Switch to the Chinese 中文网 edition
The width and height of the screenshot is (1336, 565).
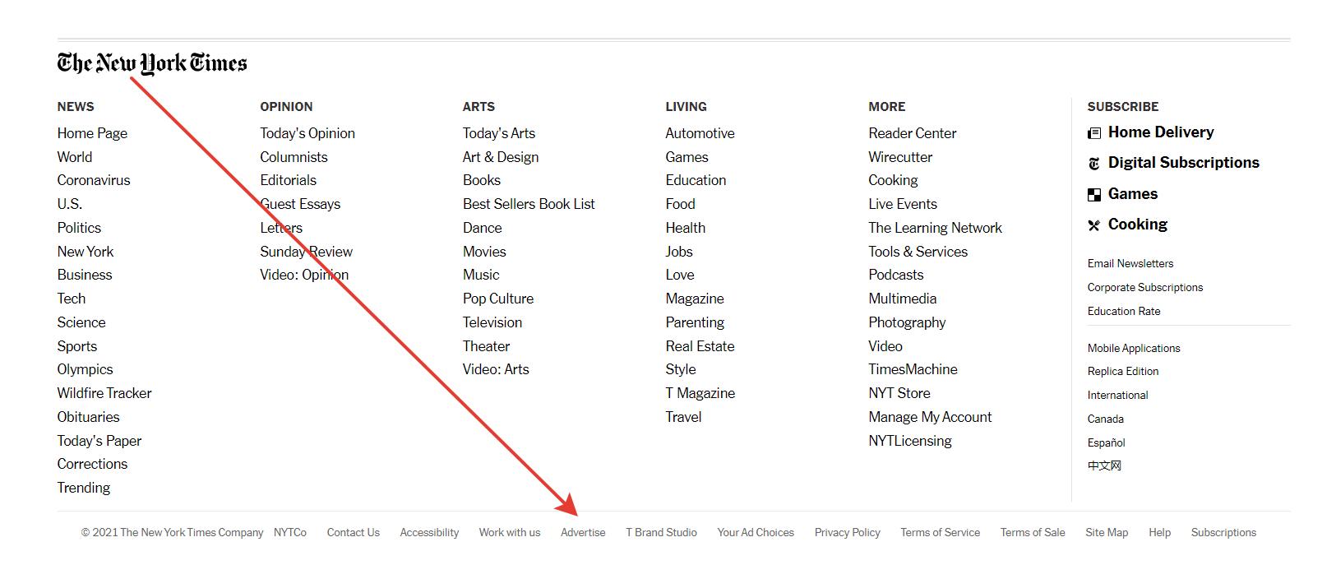[x=1104, y=465]
